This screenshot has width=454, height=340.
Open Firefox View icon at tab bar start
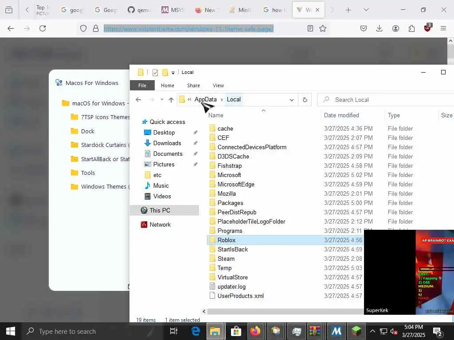click(9, 10)
